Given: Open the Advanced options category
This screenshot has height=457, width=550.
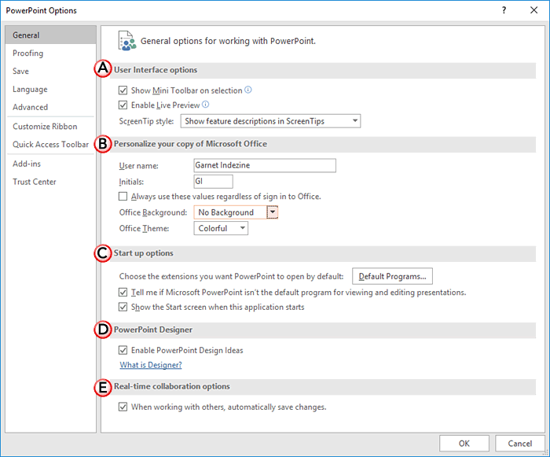Looking at the screenshot, I should [x=30, y=107].
